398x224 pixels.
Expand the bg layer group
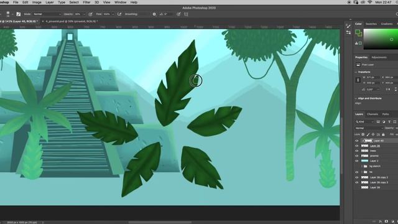point(362,172)
